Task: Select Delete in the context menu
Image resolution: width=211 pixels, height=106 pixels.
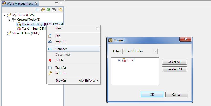Action: (59, 60)
